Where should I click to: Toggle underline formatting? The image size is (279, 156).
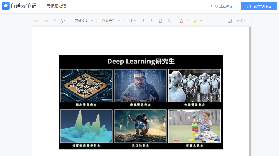coord(160,21)
